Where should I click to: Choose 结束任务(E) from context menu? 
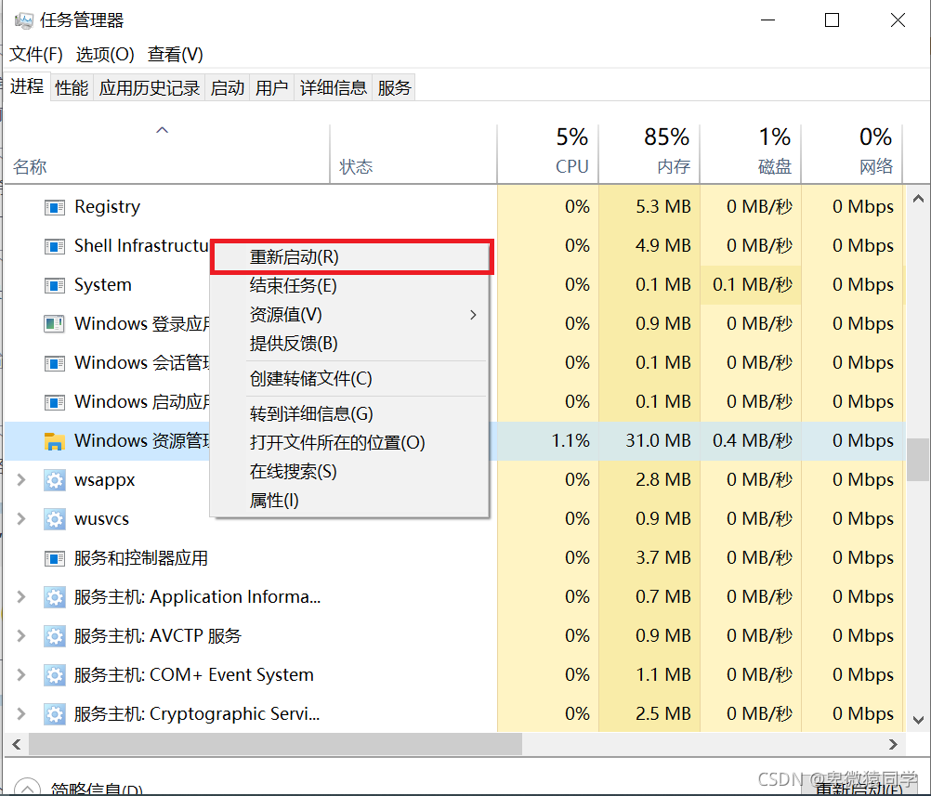350,285
